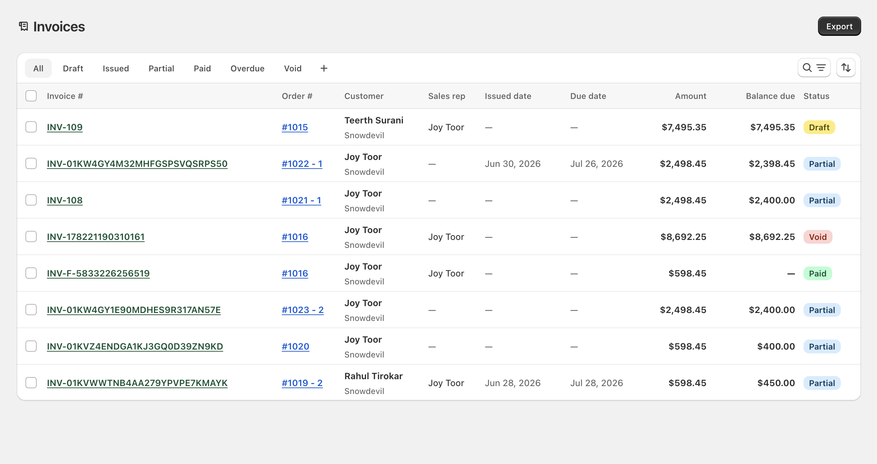Click the Draft status badge for INV-109

click(x=819, y=127)
